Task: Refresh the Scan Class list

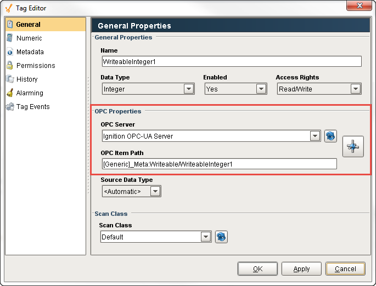Action: click(x=221, y=237)
